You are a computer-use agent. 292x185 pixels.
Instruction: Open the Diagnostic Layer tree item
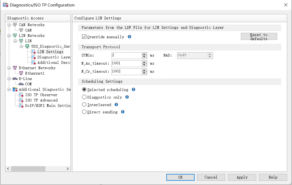pyautogui.click(x=54, y=57)
